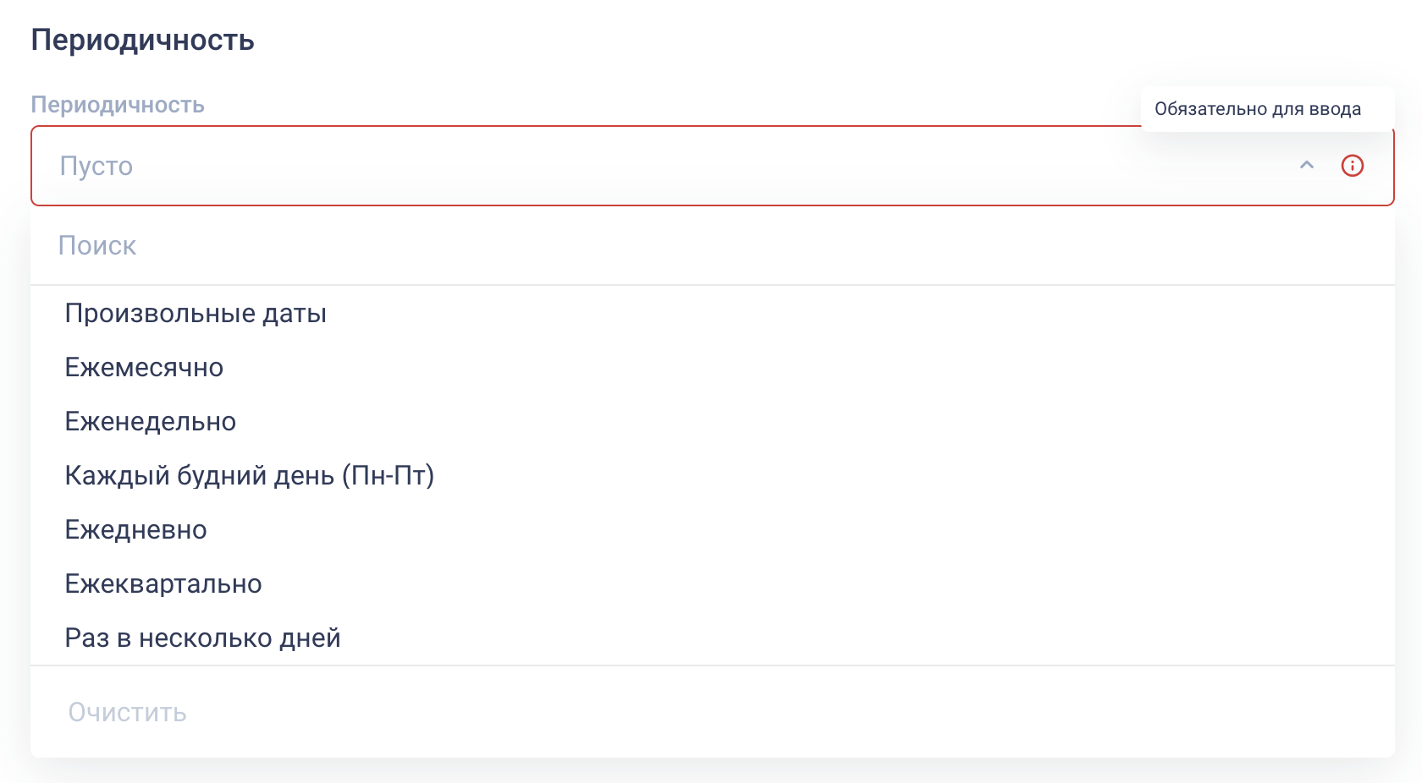Screen dimensions: 1422x783
Task: Click the bold Периодичность section heading
Action: (x=143, y=41)
